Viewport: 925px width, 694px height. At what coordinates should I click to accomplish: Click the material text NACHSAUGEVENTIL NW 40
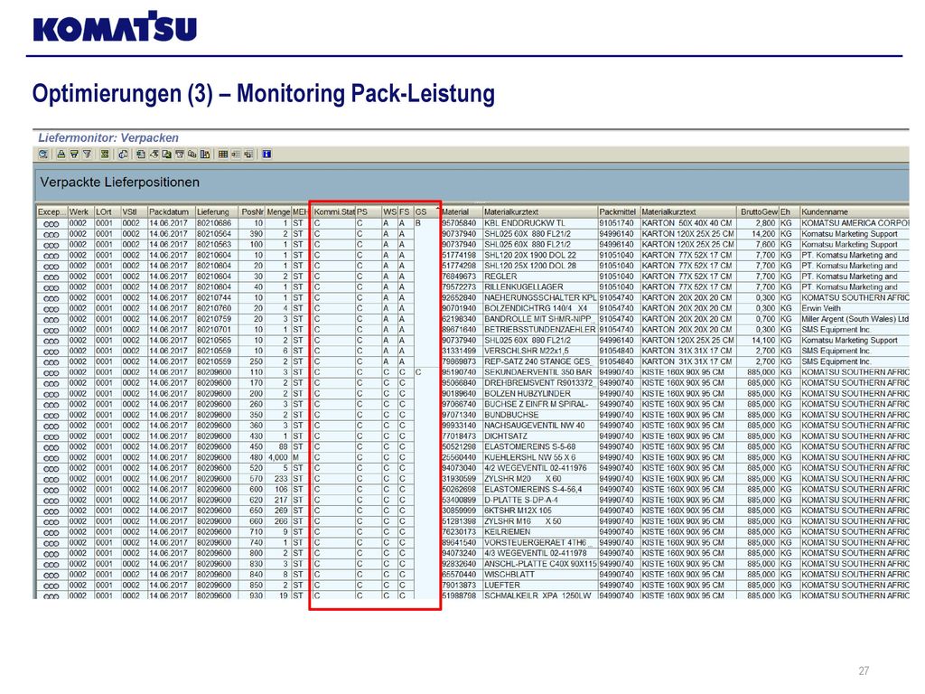point(535,426)
